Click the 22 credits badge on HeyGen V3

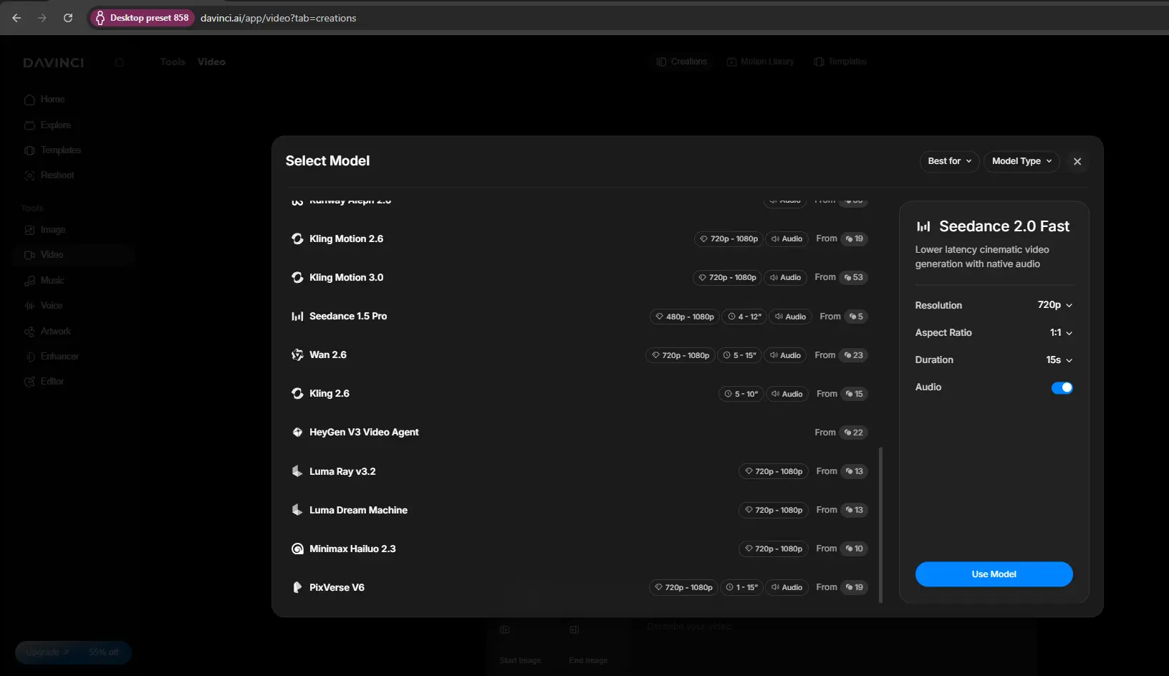coord(853,433)
